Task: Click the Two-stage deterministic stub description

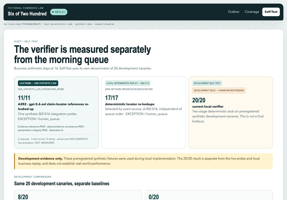Action: (x=228, y=116)
